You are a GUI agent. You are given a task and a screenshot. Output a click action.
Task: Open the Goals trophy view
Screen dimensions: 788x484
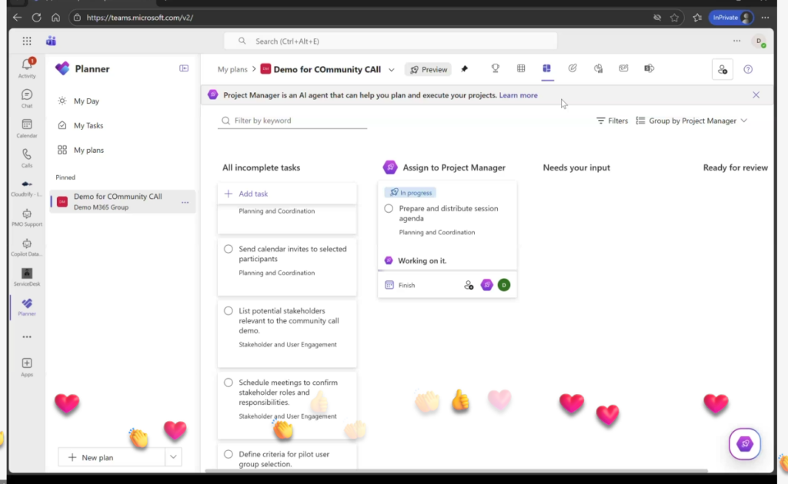point(495,68)
